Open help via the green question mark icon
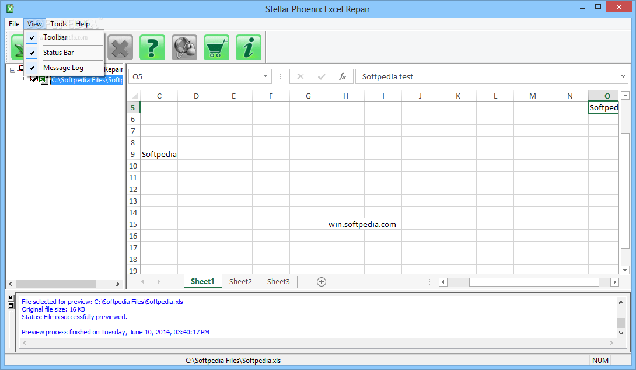Viewport: 636px width, 370px height. [x=152, y=47]
